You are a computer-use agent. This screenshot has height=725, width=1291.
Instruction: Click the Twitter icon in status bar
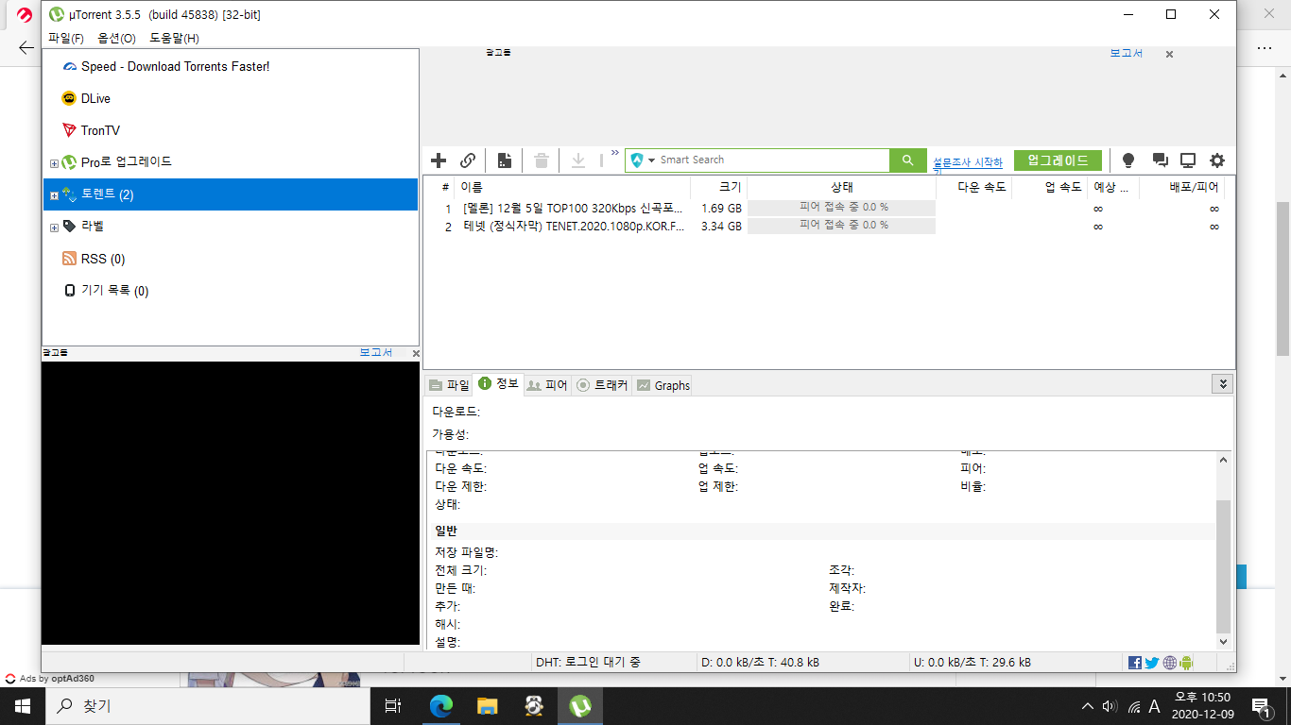pyautogui.click(x=1152, y=663)
